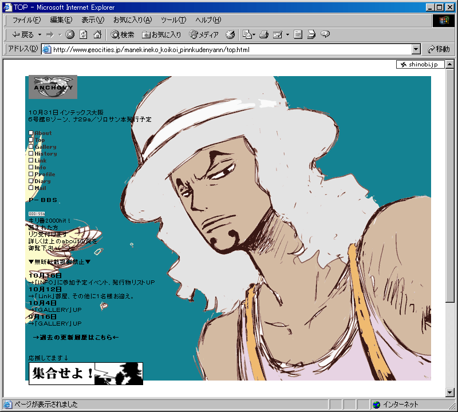Screen dimensions: 458x412
Task: Click the scanner-shaped toolbar icon
Action: [x=311, y=35]
